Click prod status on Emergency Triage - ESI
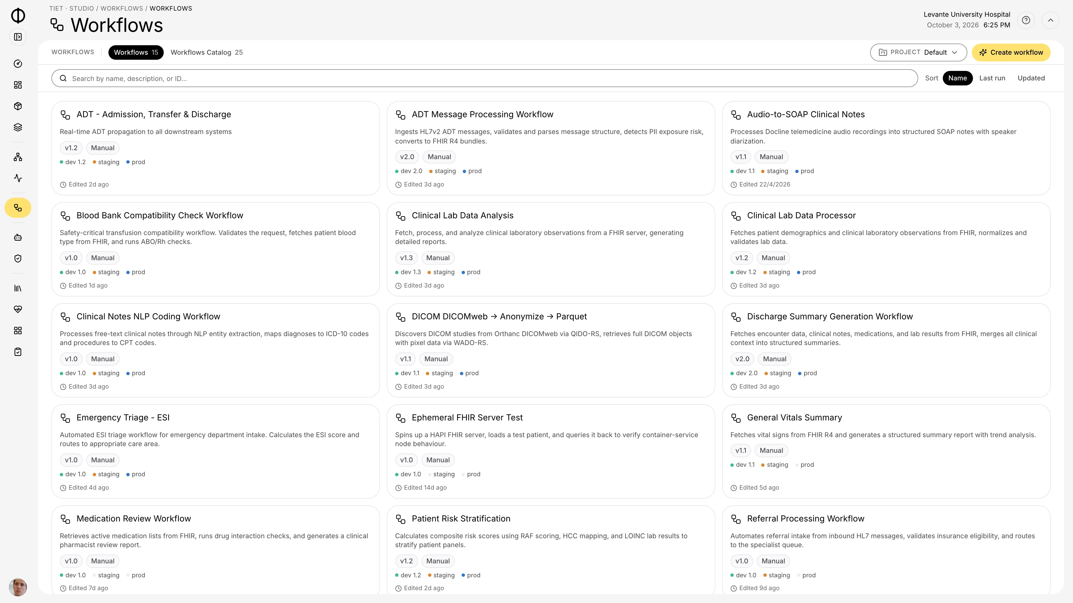 [136, 474]
